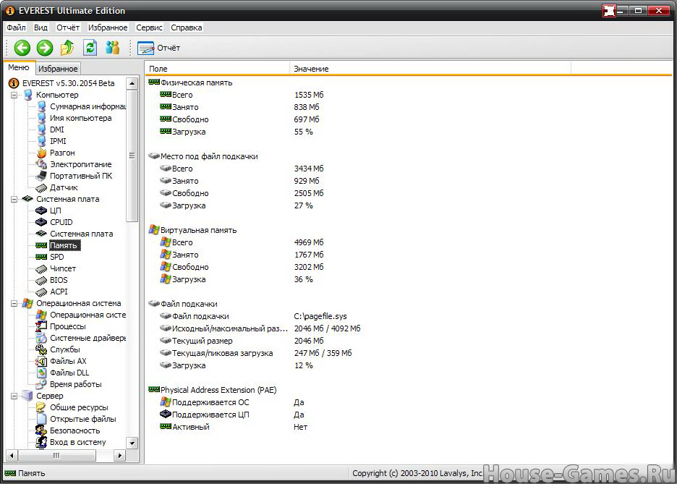This screenshot has height=484, width=677.
Task: Refresh the page with the refresh icon
Action: (90, 48)
